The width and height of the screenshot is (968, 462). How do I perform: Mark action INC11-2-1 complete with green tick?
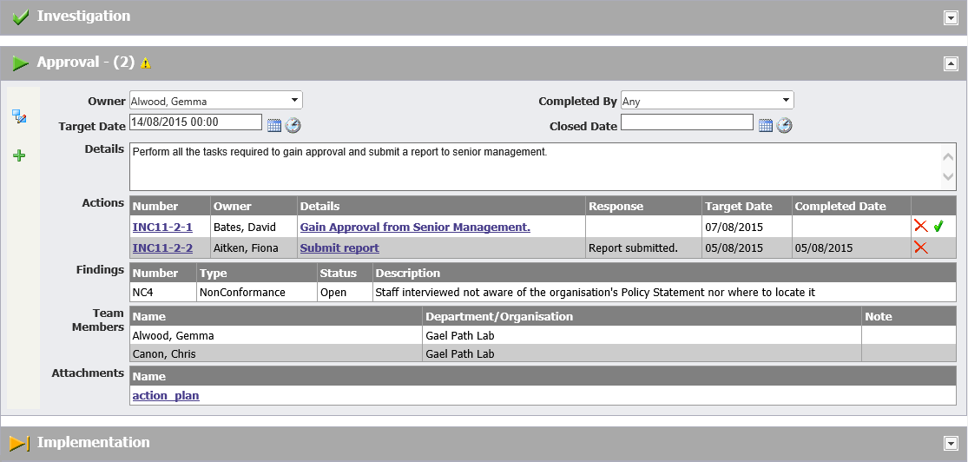coord(938,227)
